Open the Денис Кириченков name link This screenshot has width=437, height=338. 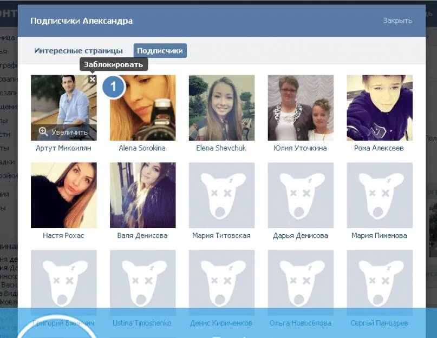coord(221,323)
